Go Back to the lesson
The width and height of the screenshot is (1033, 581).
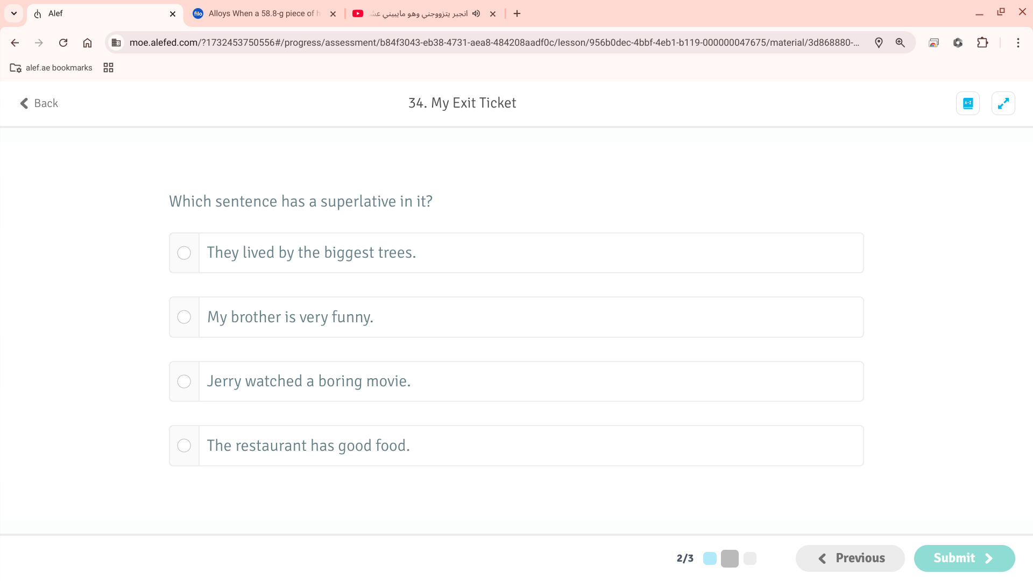pyautogui.click(x=39, y=103)
